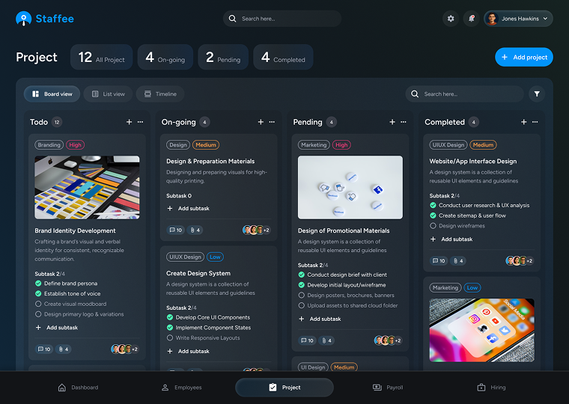569x404 pixels.
Task: Open settings via the gear icon
Action: pyautogui.click(x=451, y=19)
